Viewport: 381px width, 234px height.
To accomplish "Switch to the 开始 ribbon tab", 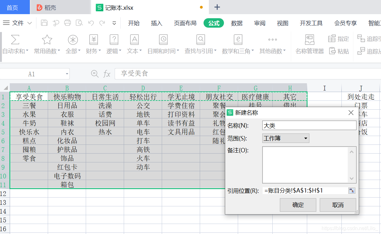I will point(134,23).
